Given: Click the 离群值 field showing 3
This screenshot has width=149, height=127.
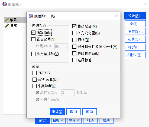Looking at the screenshot, I should [x=68, y=93].
